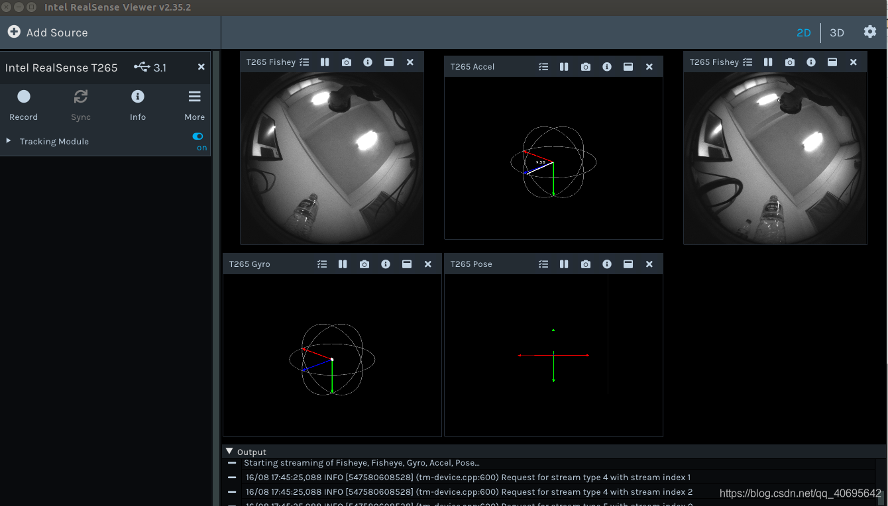Close the T265 Pose stream panel

tap(649, 264)
